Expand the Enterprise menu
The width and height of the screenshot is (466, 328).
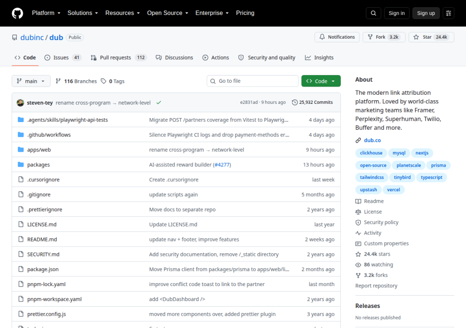coord(212,13)
